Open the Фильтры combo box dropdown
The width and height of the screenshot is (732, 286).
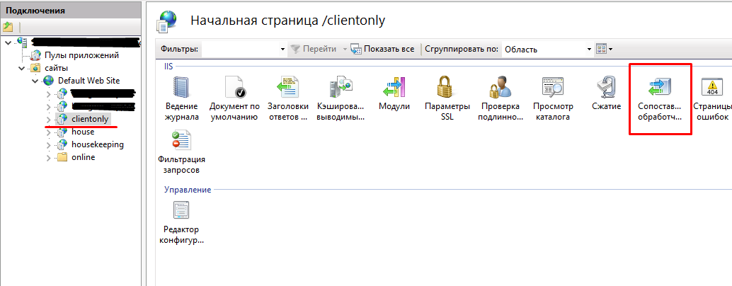282,49
